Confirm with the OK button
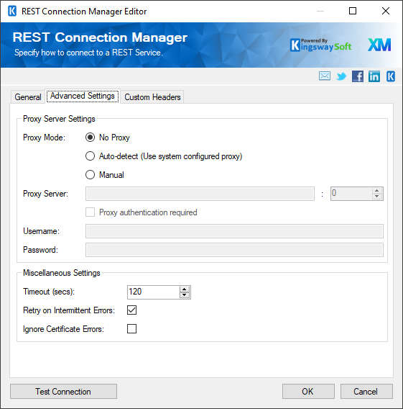 point(308,391)
